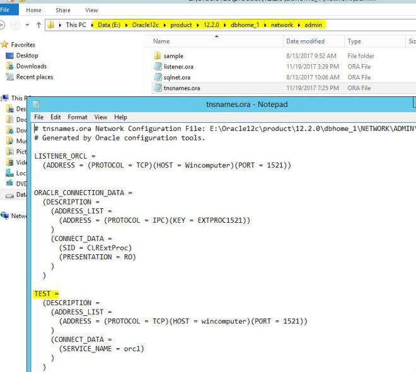416x372 pixels.
Task: Select the listener.ora file icon
Action: click(158, 67)
